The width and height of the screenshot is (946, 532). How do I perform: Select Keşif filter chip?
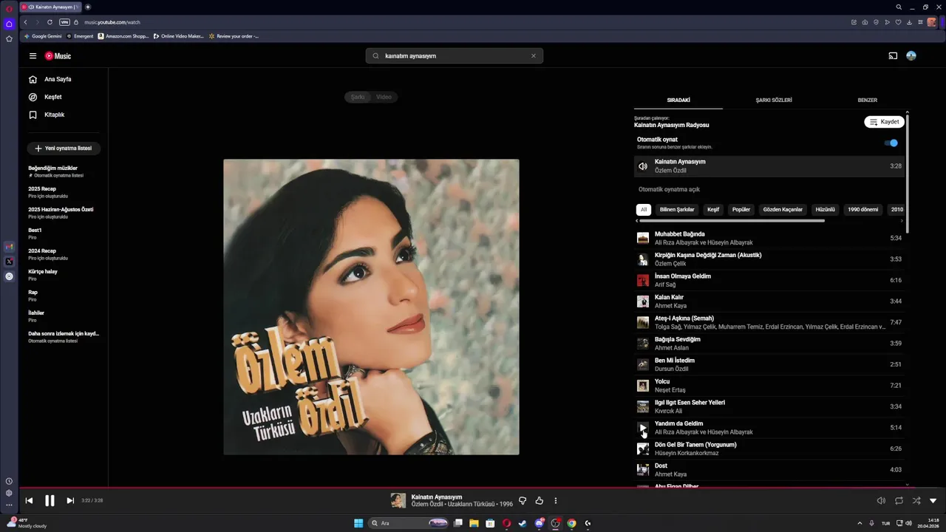(x=713, y=209)
